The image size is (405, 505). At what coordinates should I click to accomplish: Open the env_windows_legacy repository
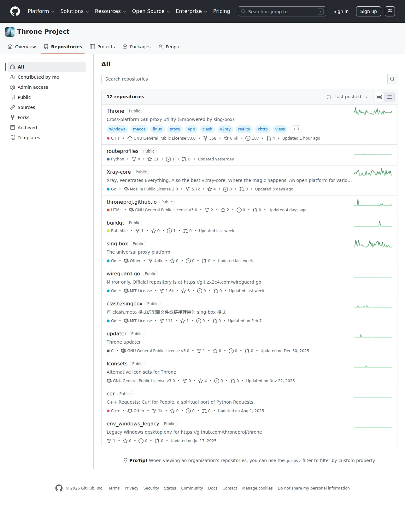pos(133,424)
